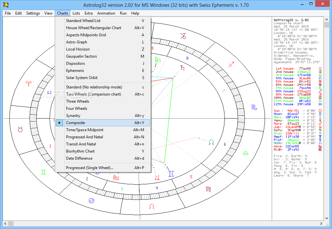Open the Help menu
The width and height of the screenshot is (332, 229).
tap(135, 13)
